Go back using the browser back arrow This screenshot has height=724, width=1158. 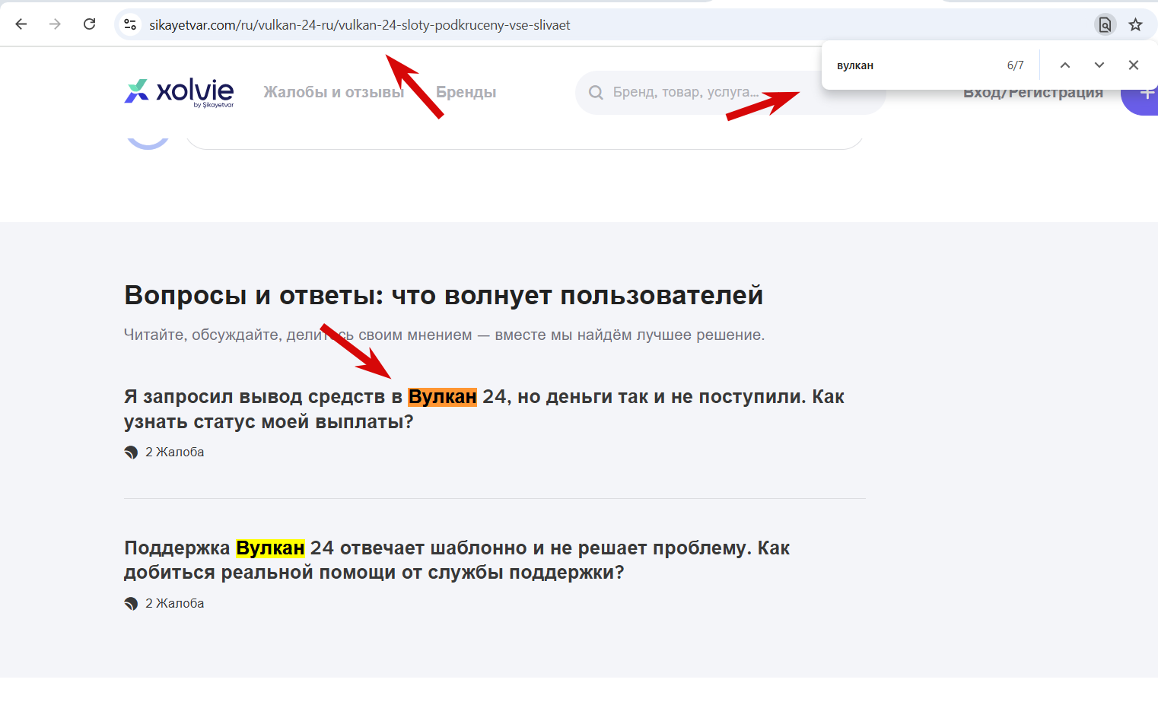21,24
